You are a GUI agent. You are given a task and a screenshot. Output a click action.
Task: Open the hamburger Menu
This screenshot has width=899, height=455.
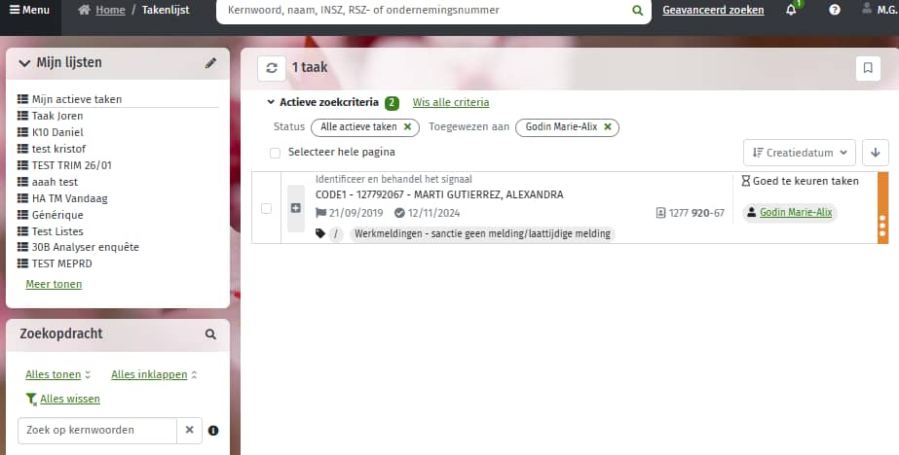coord(30,11)
